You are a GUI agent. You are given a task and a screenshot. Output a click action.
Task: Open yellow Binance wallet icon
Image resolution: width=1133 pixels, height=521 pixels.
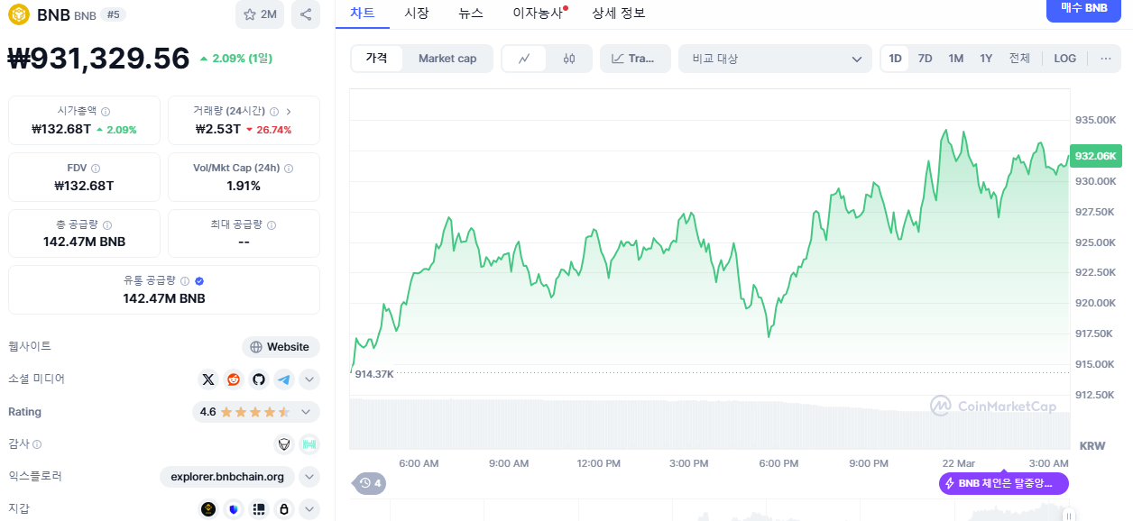point(209,509)
